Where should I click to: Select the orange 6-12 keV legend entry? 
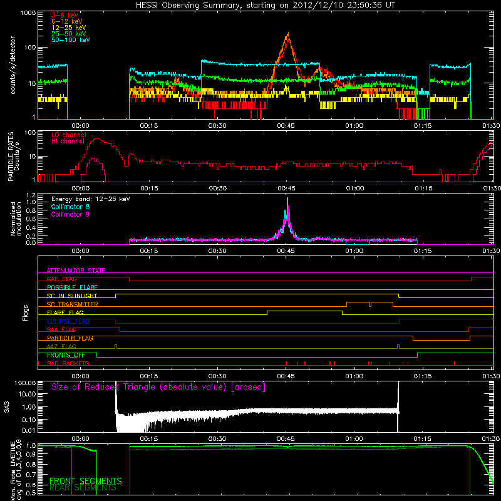click(x=67, y=21)
